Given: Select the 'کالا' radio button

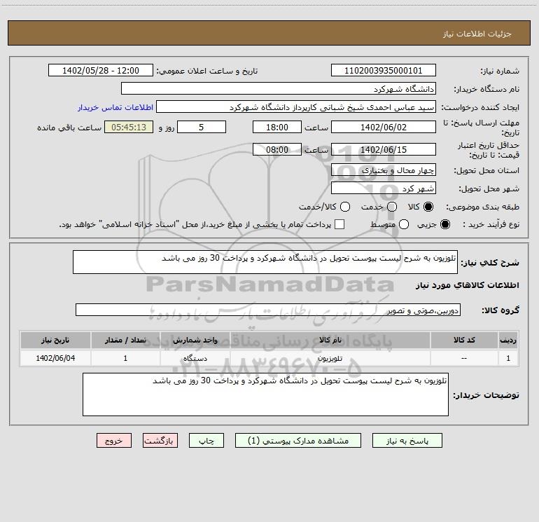Looking at the screenshot, I should click(428, 207).
